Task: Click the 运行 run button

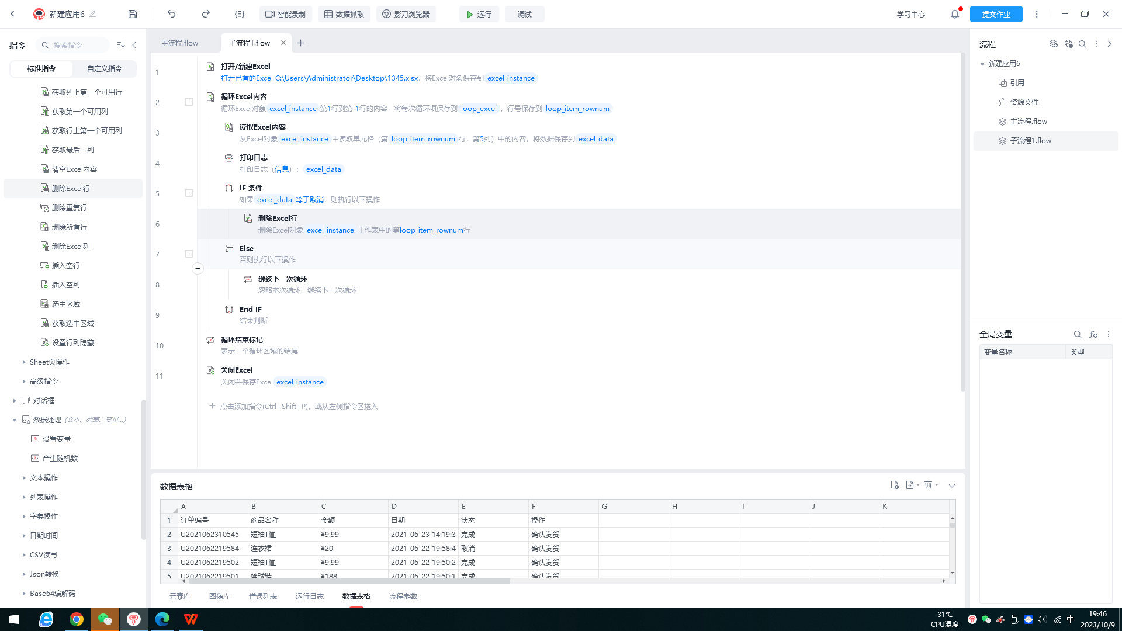Action: (479, 14)
